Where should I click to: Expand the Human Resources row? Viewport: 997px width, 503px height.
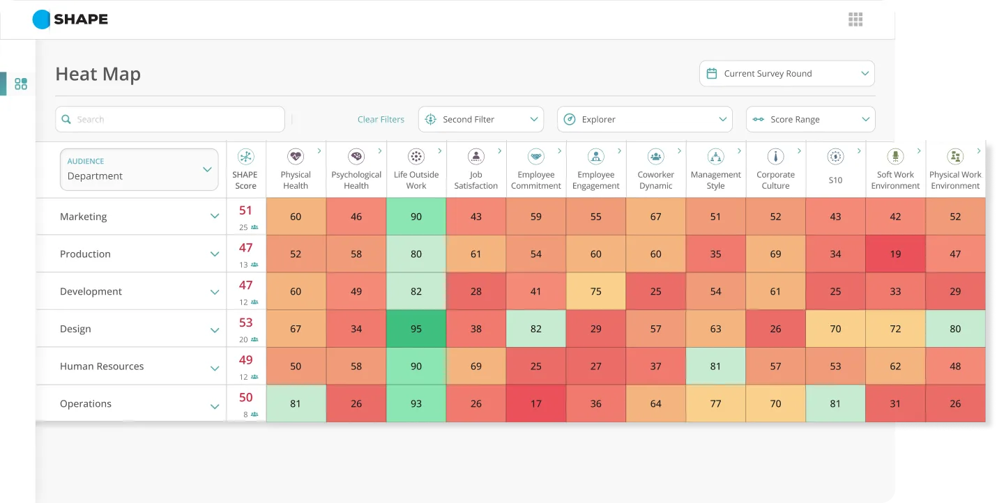(x=215, y=367)
